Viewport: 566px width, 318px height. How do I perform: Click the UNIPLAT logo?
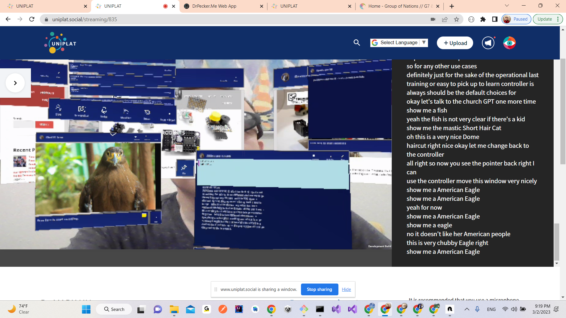coord(60,43)
